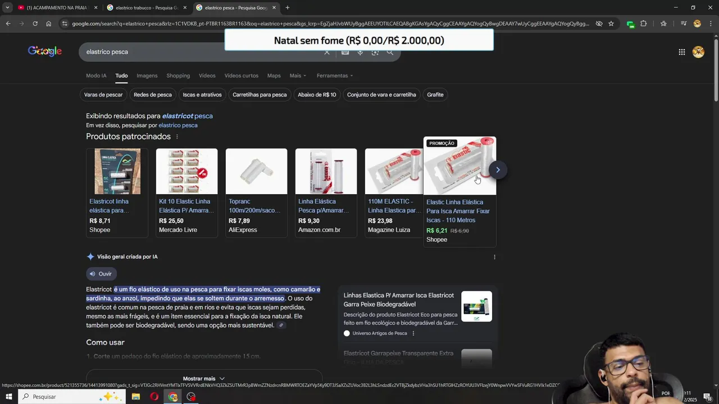Expand AI overview with Mostrar mais
The width and height of the screenshot is (719, 404).
(204, 379)
